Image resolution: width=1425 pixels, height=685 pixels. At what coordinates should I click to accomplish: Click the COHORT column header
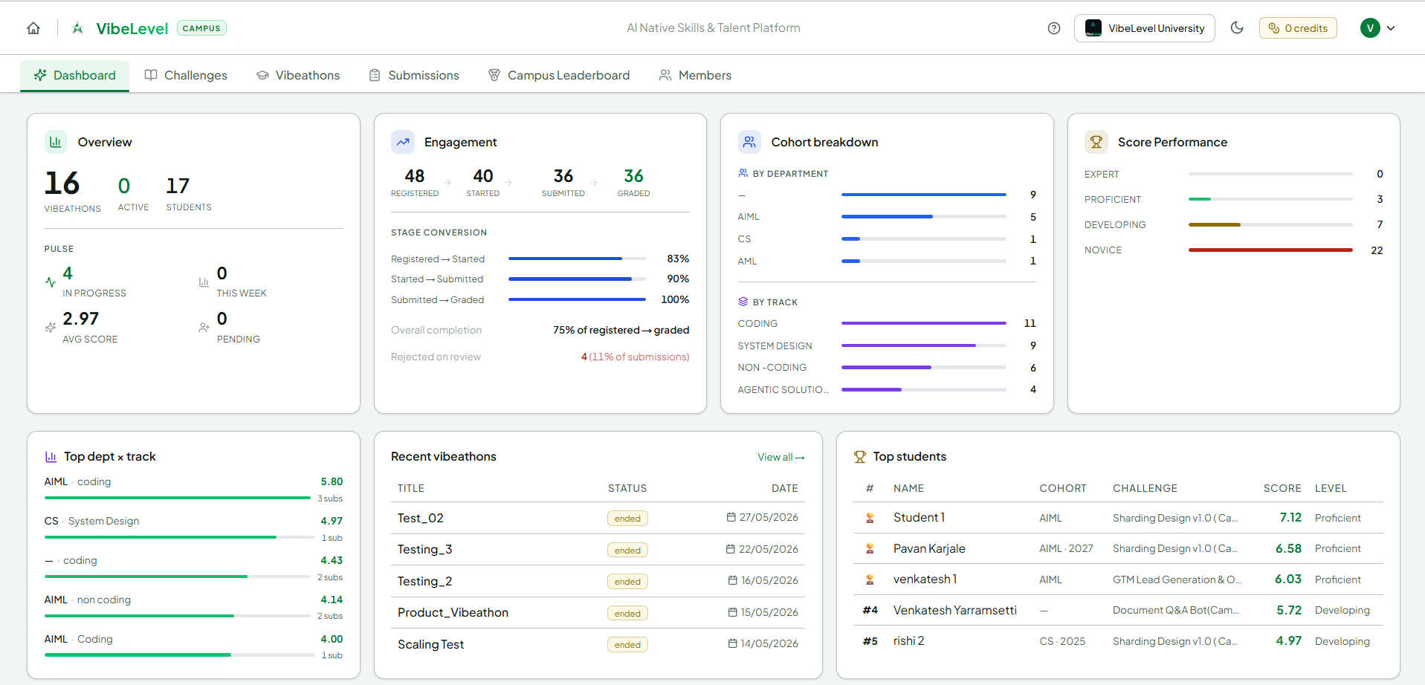1063,488
